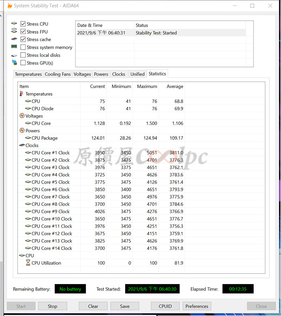Stop the stability test
The height and width of the screenshot is (316, 281).
pyautogui.click(x=53, y=306)
